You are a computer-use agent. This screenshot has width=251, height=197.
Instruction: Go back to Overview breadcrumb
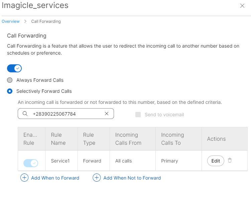pyautogui.click(x=11, y=21)
